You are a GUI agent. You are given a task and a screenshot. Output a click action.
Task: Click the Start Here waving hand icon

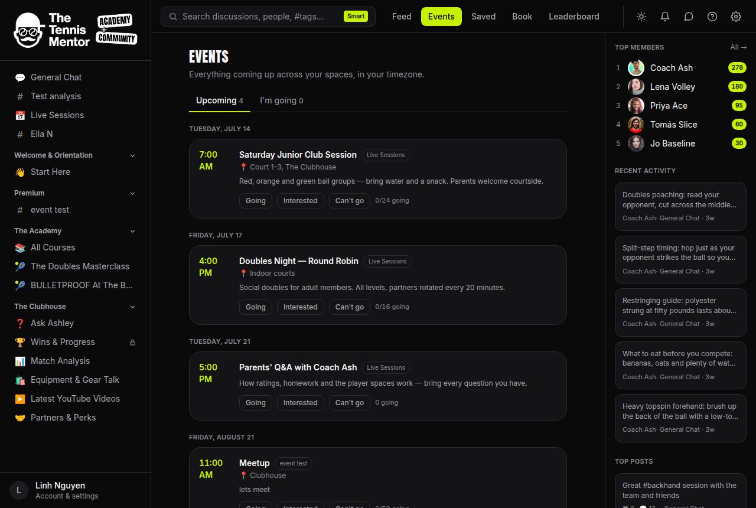pyautogui.click(x=20, y=172)
